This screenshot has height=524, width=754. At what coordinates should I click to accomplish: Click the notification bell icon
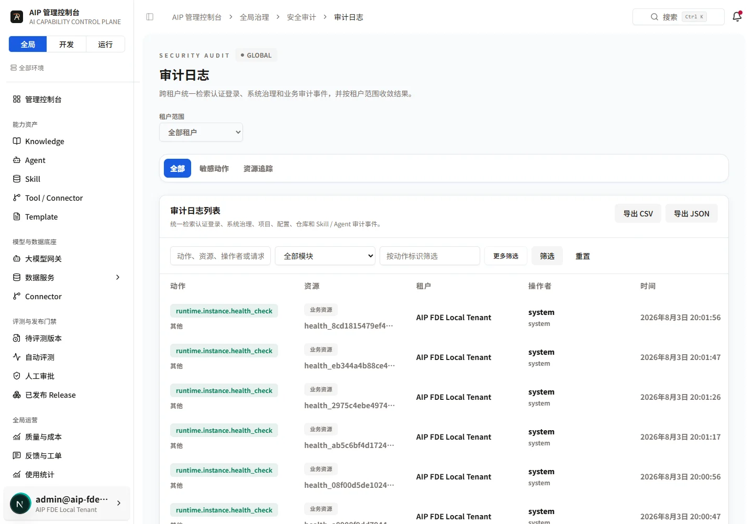tap(737, 17)
